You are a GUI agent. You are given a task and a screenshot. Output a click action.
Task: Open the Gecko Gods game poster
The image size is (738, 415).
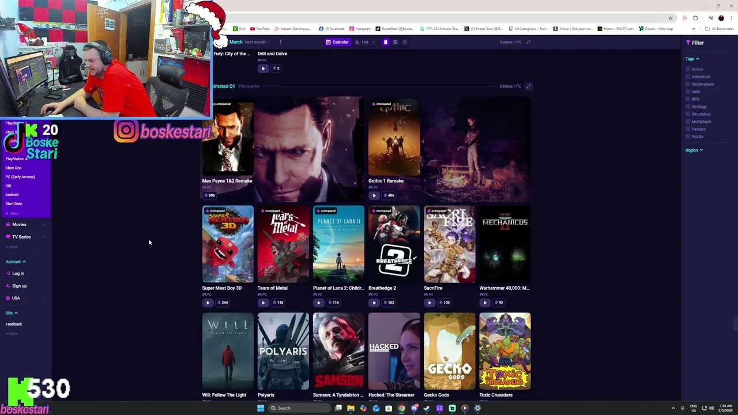point(450,351)
